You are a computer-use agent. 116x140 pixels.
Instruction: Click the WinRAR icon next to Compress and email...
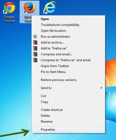[x=35, y=54]
